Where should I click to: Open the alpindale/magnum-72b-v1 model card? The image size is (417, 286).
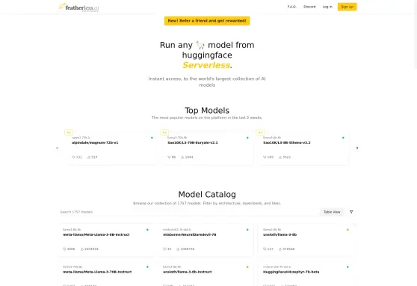(x=112, y=148)
